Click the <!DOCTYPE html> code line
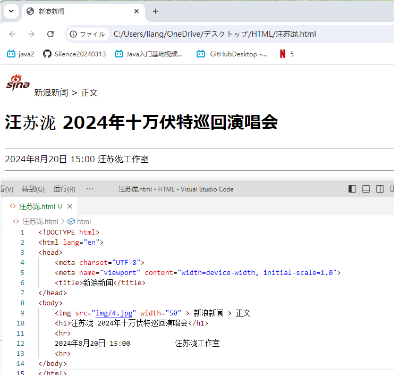 pyautogui.click(x=69, y=232)
